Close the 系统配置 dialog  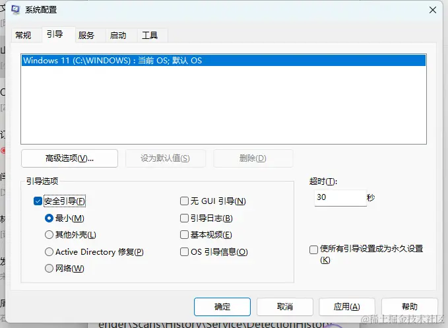433,10
